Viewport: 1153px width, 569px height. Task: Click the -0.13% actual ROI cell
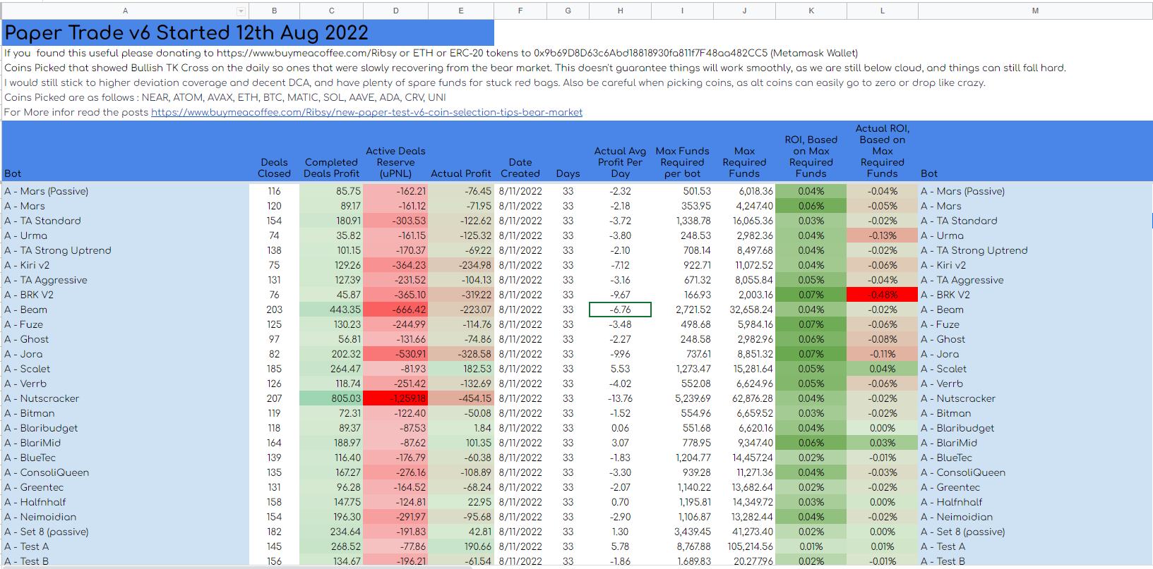point(883,235)
